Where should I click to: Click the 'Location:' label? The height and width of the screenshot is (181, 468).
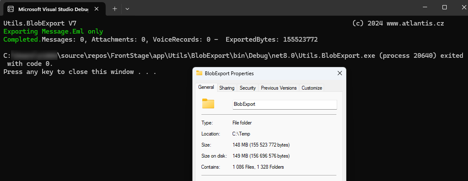(x=211, y=134)
